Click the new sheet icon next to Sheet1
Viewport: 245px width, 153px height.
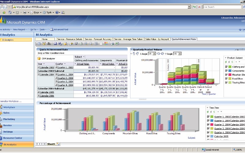[58, 144]
